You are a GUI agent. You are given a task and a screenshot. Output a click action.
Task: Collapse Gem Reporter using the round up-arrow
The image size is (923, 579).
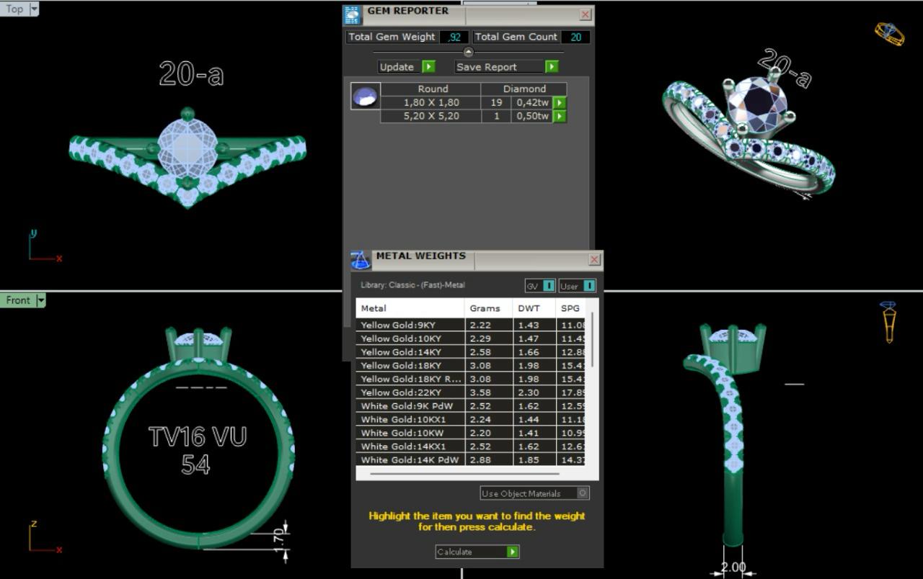coord(469,52)
